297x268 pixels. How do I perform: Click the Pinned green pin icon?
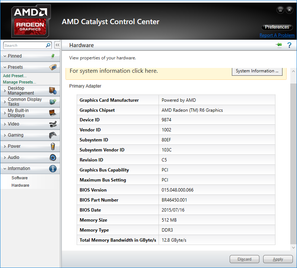(x=53, y=56)
